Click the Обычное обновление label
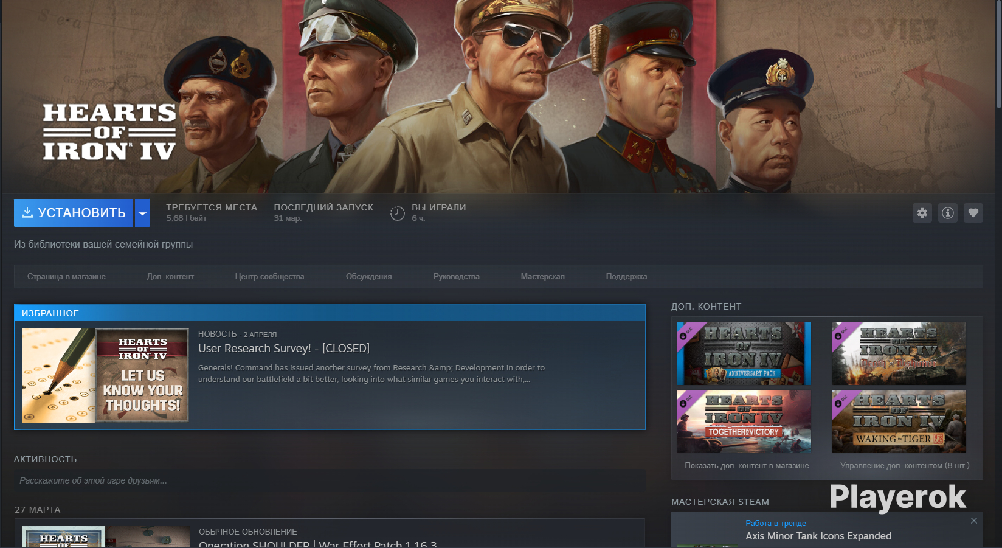Viewport: 1002px width, 548px height. click(248, 532)
